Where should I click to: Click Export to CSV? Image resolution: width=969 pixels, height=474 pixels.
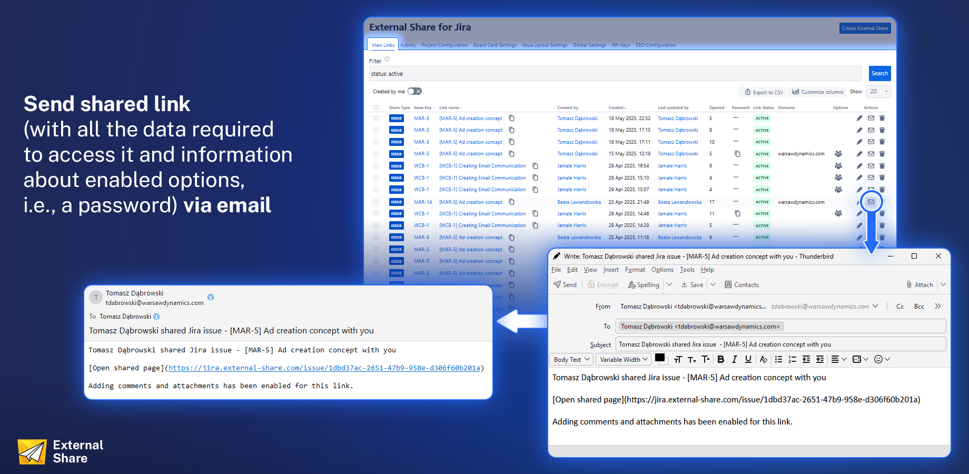click(x=763, y=92)
